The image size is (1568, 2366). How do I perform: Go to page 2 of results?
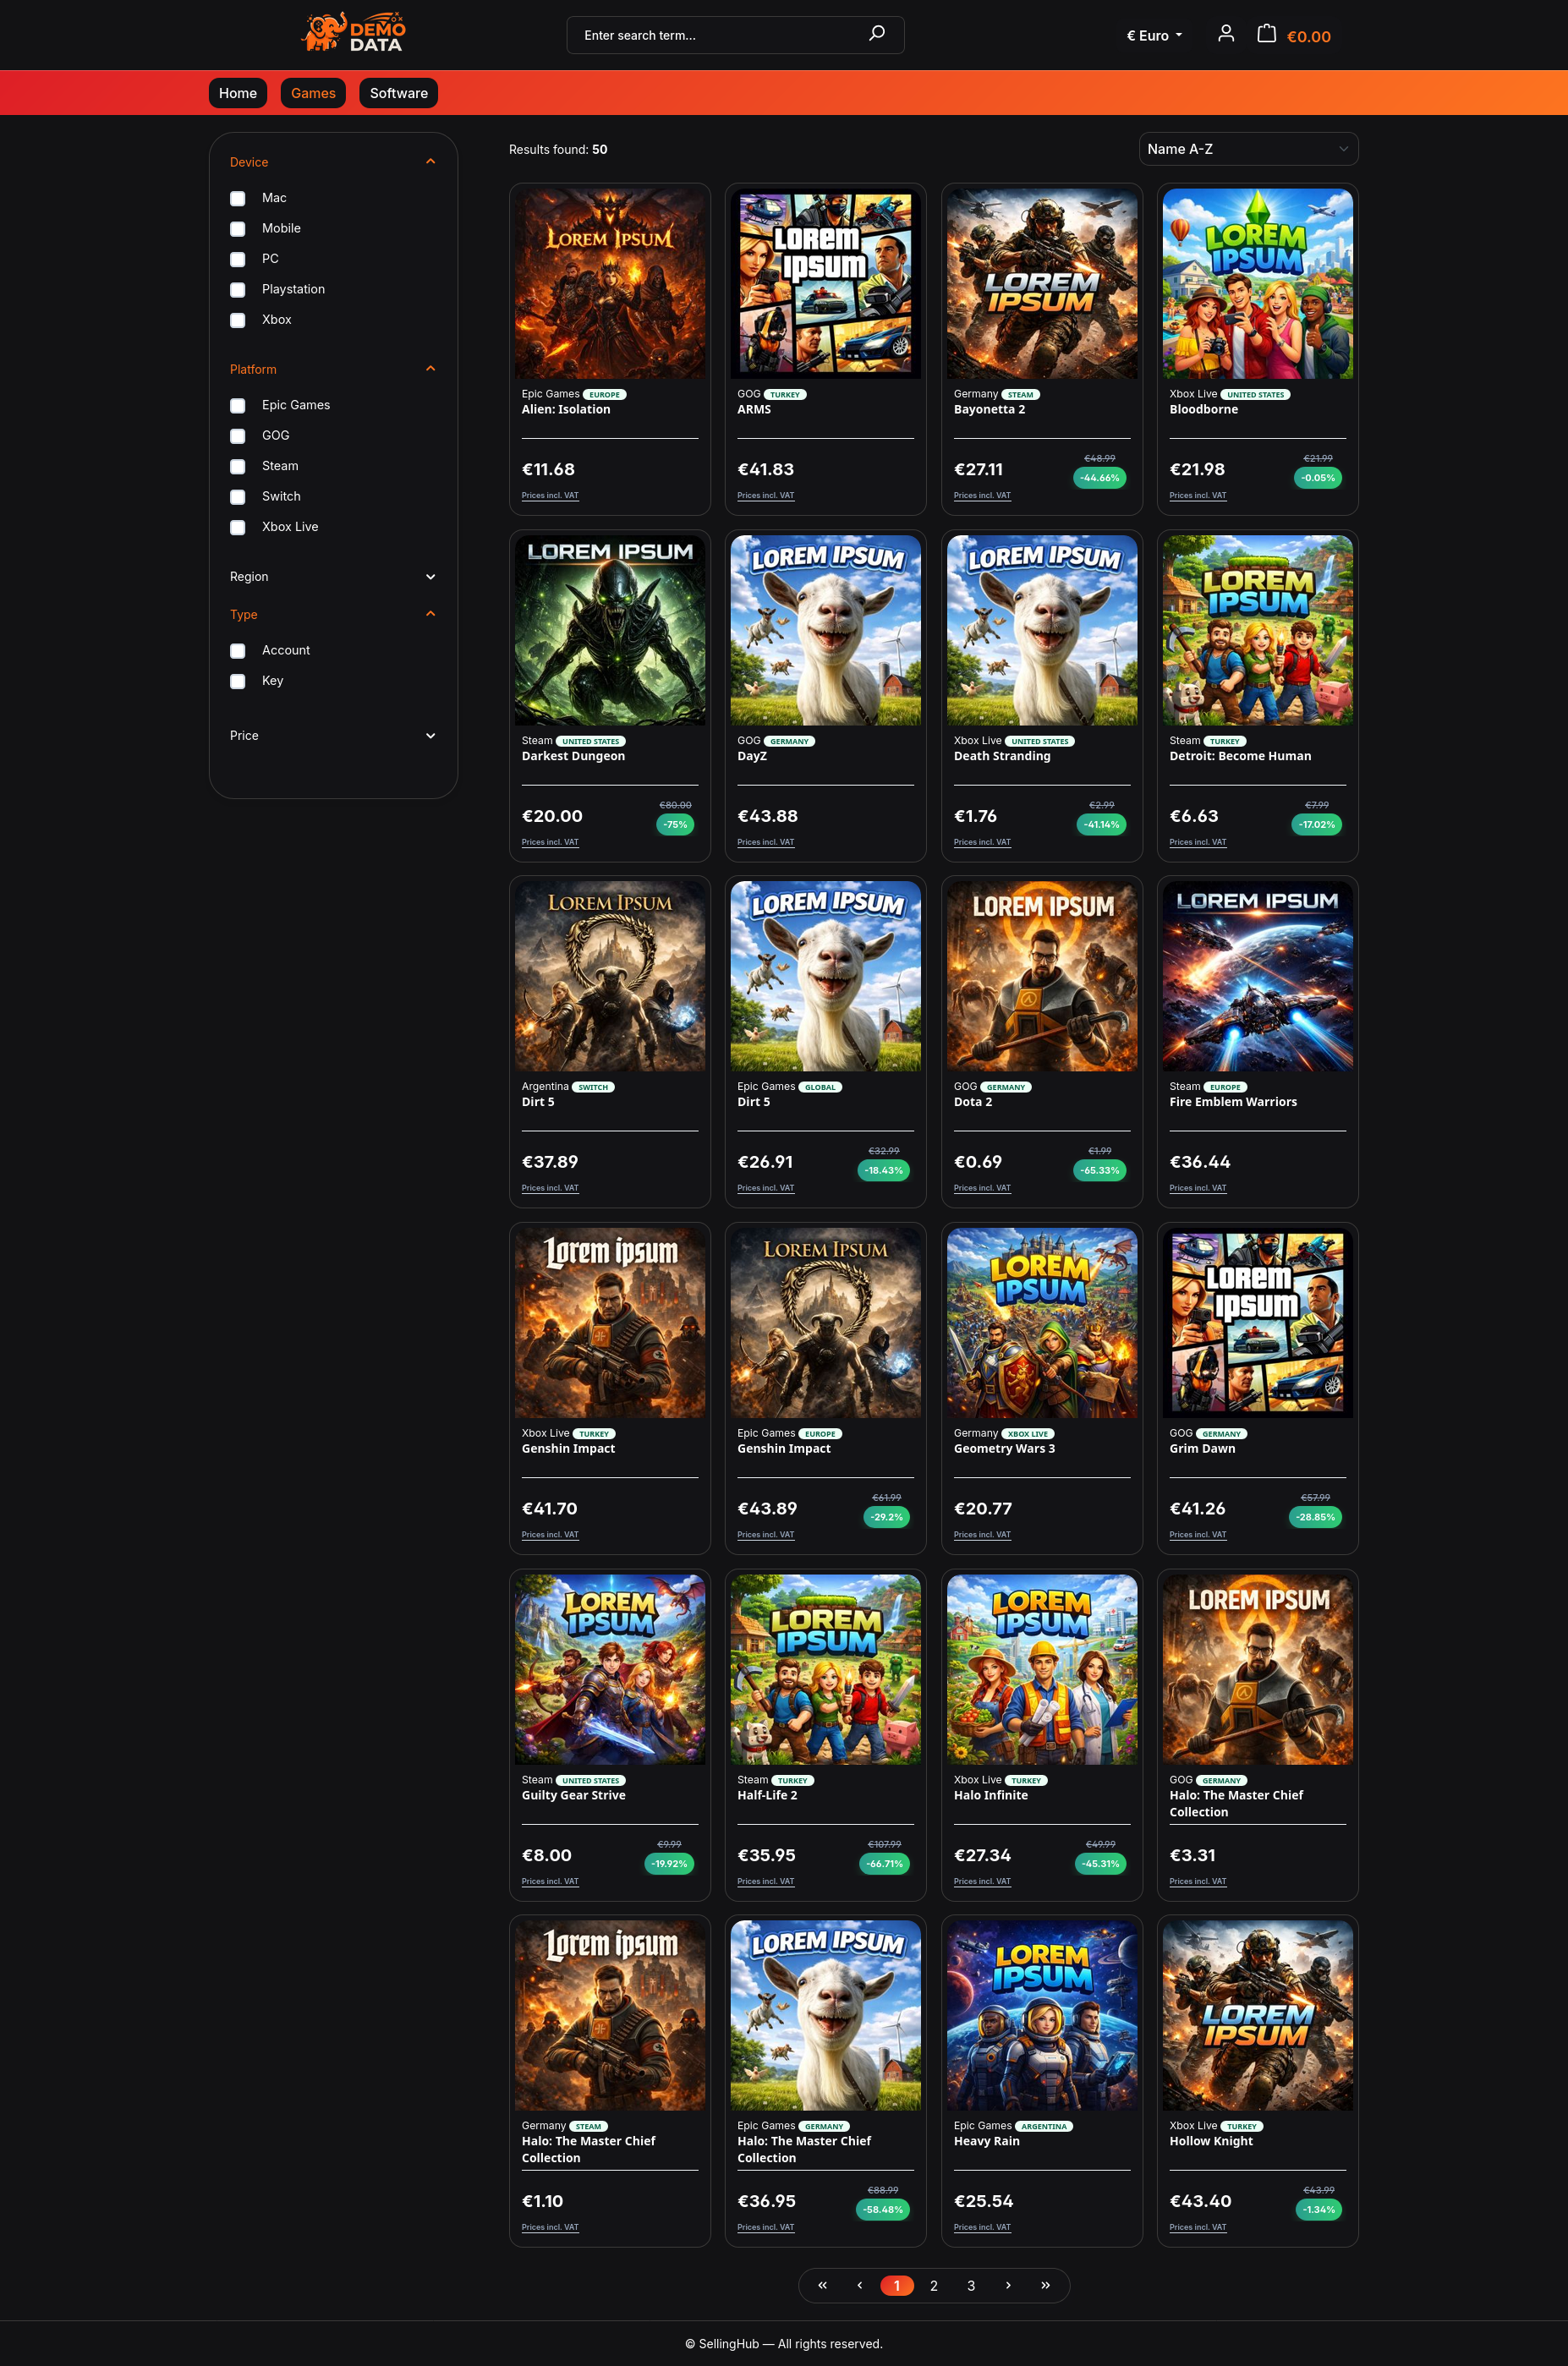(x=934, y=2285)
